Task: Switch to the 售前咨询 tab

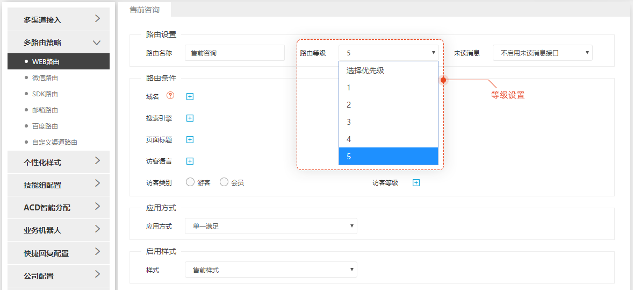Action: [145, 10]
